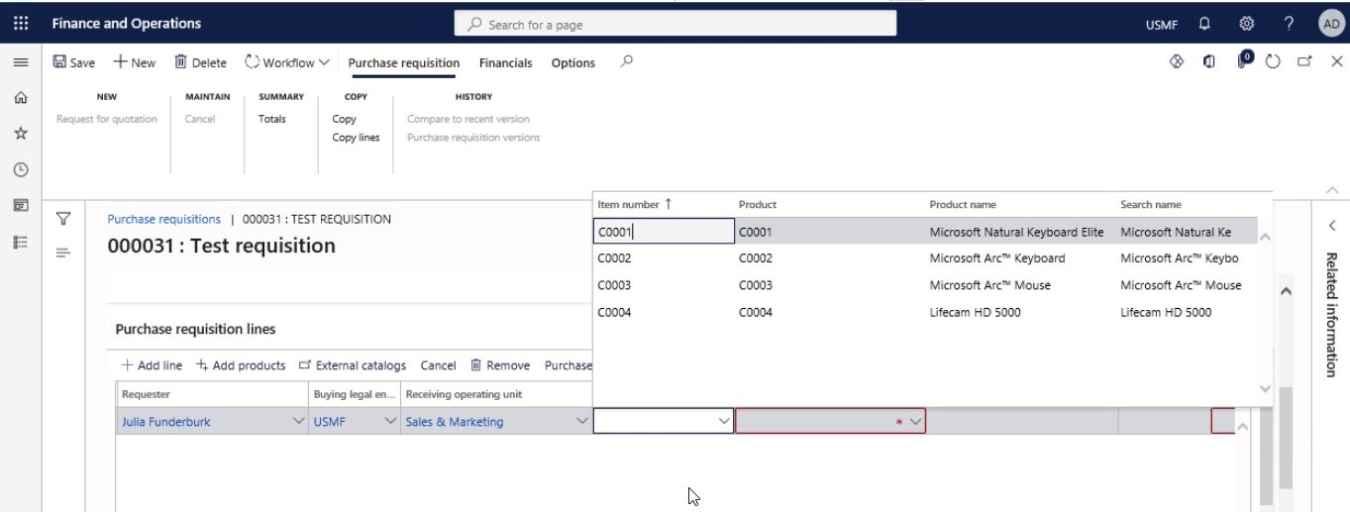Open the Purchase requisitions breadcrumb link
The width and height of the screenshot is (1350, 512).
tap(163, 219)
